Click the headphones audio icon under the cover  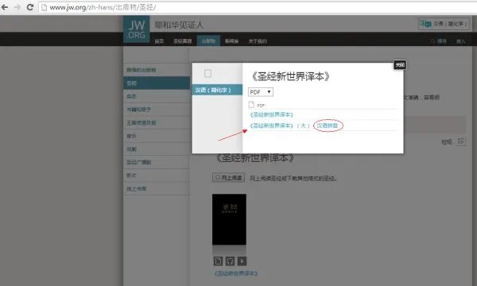coord(230,261)
